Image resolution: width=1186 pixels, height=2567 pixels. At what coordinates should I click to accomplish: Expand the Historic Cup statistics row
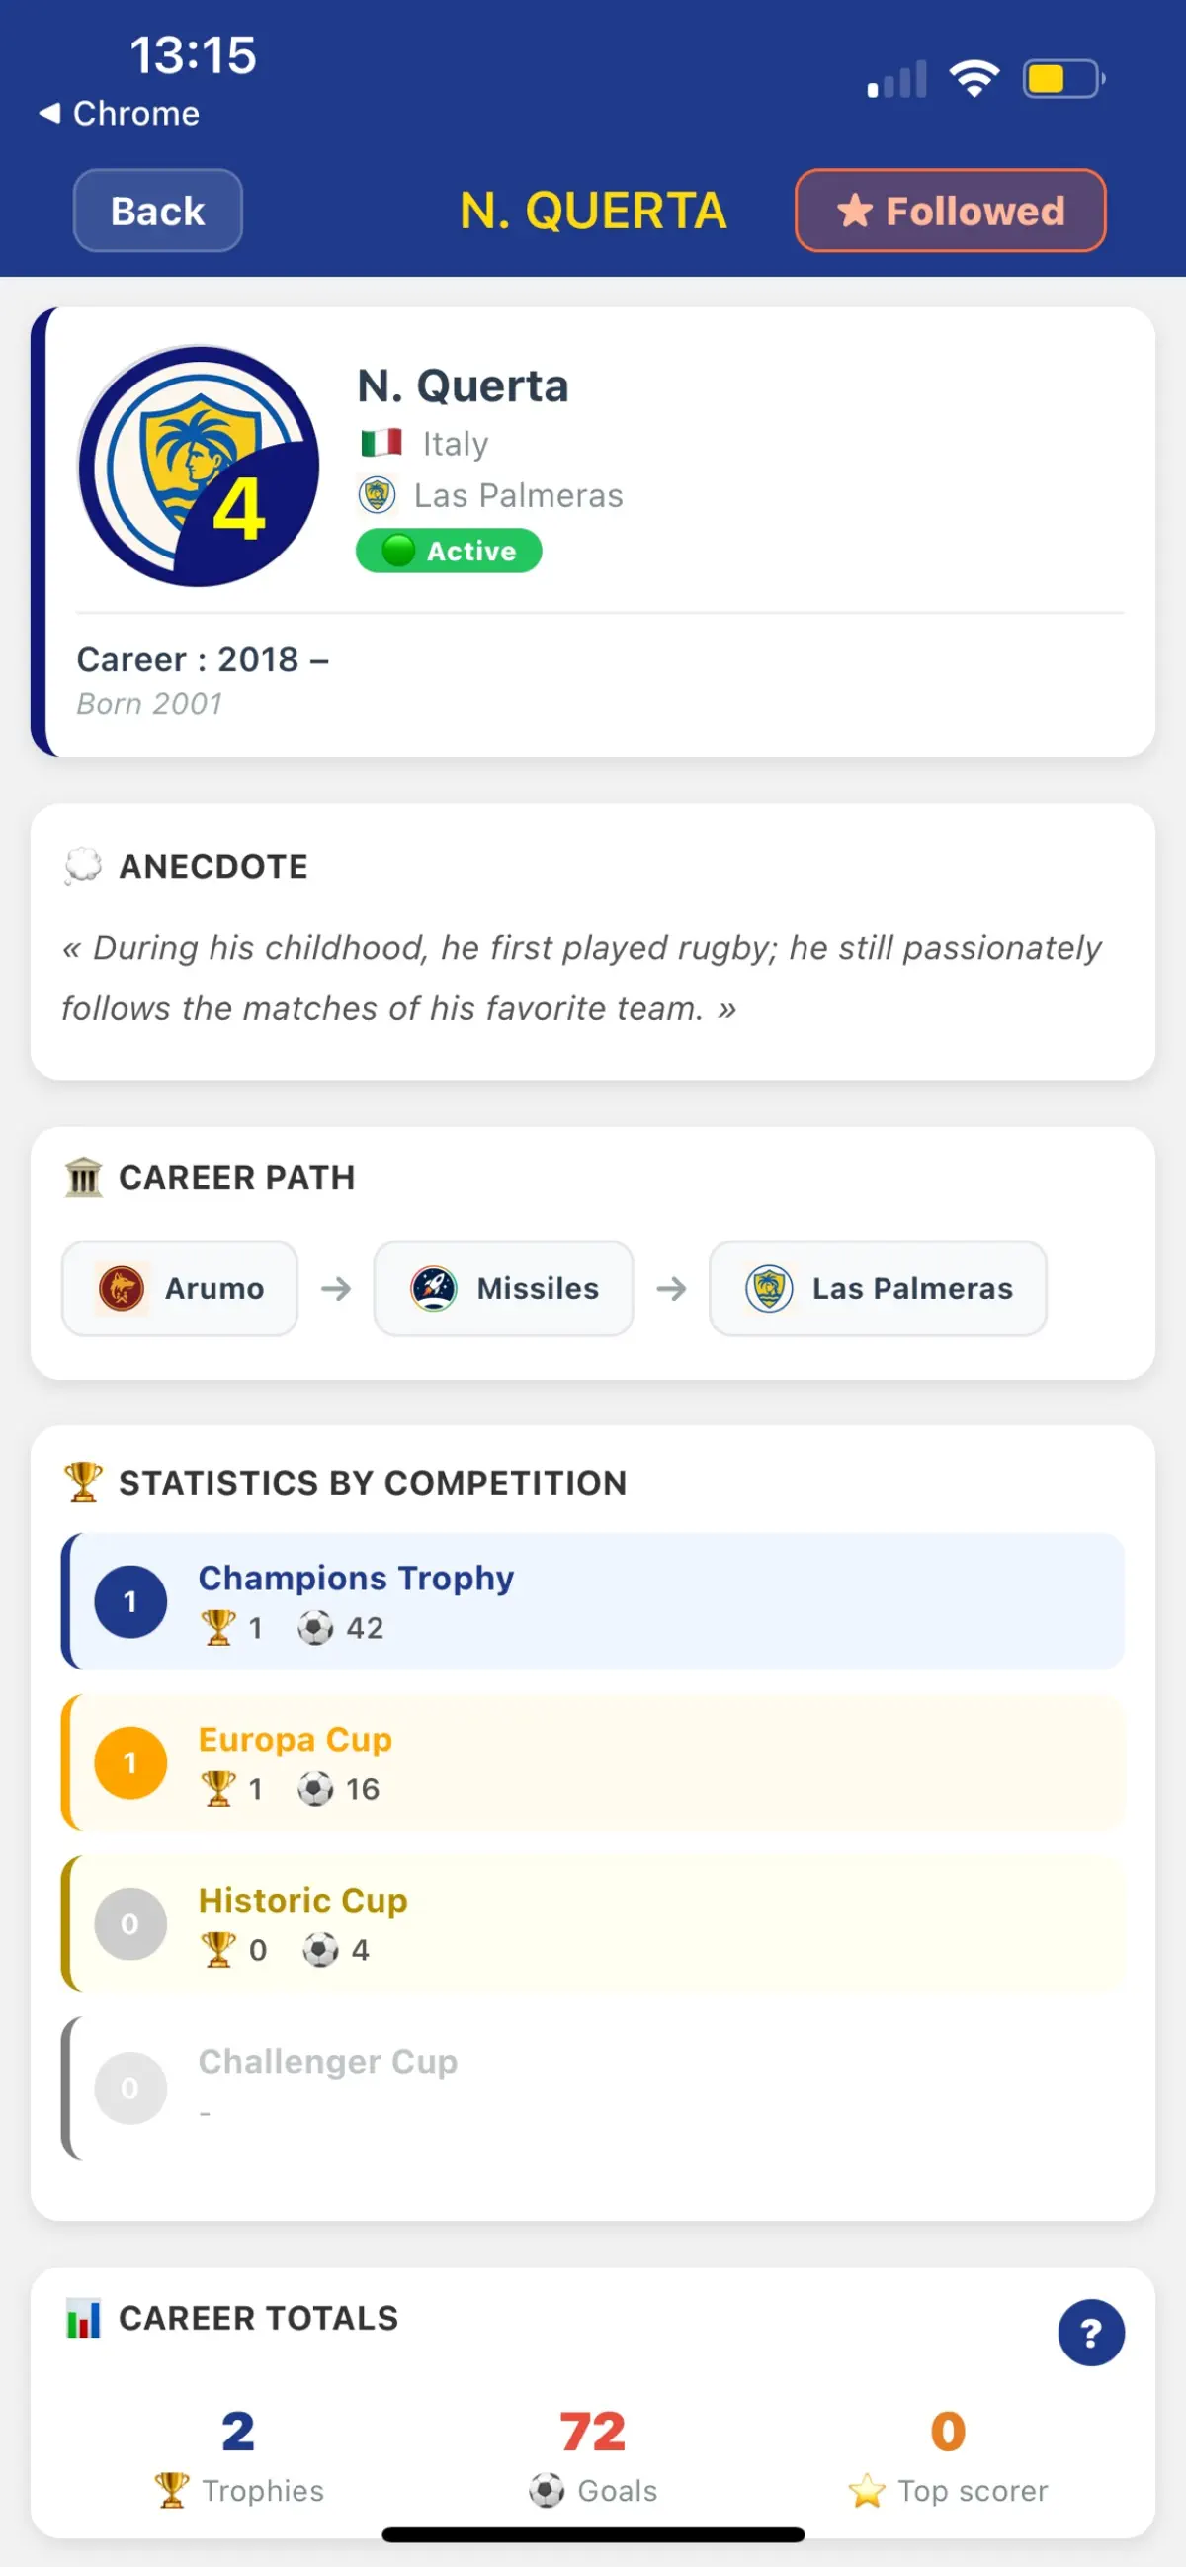click(x=593, y=1924)
